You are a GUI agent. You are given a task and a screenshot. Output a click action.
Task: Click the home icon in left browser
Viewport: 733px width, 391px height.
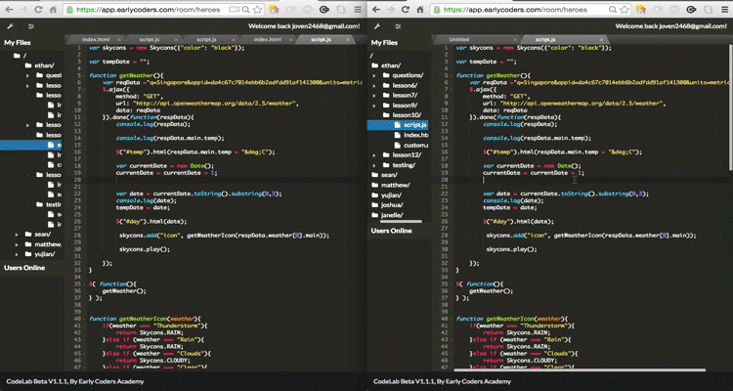(x=54, y=9)
